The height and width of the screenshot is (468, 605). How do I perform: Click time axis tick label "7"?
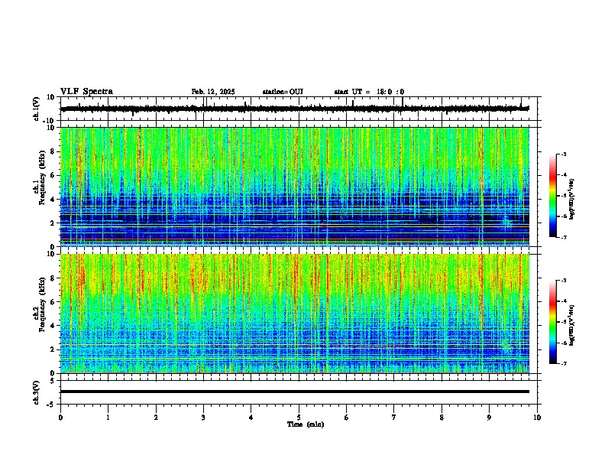click(394, 418)
